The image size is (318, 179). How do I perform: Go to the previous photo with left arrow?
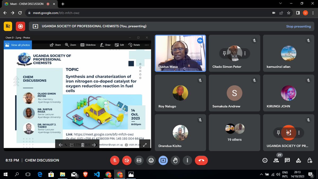point(60,145)
